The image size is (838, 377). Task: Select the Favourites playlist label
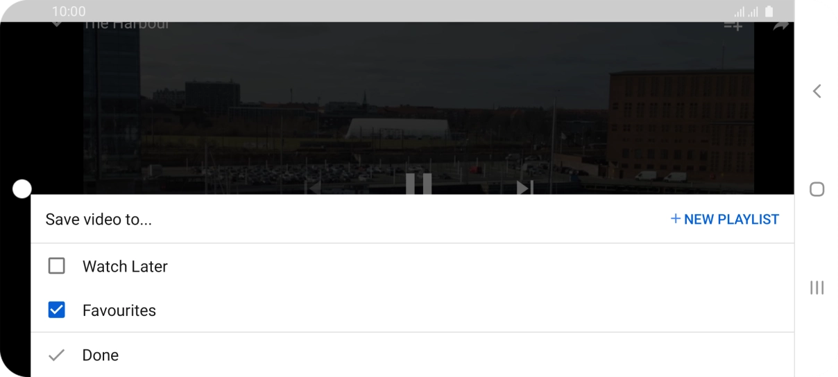[119, 310]
